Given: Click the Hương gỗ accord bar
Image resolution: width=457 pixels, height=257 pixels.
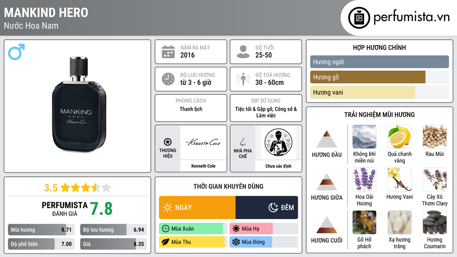Looking at the screenshot, I should [379, 77].
